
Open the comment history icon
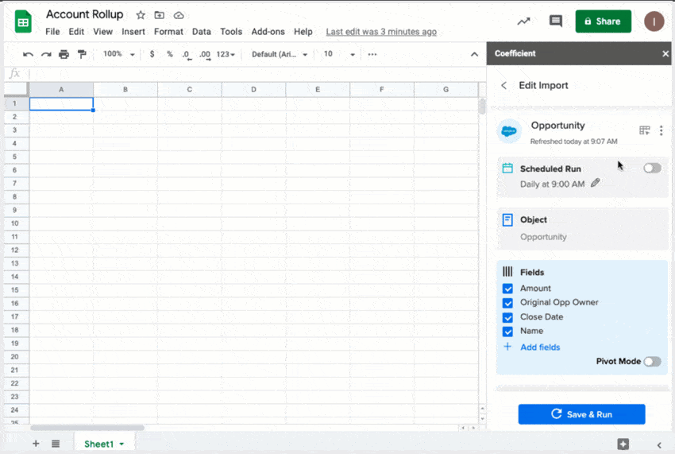pos(556,21)
